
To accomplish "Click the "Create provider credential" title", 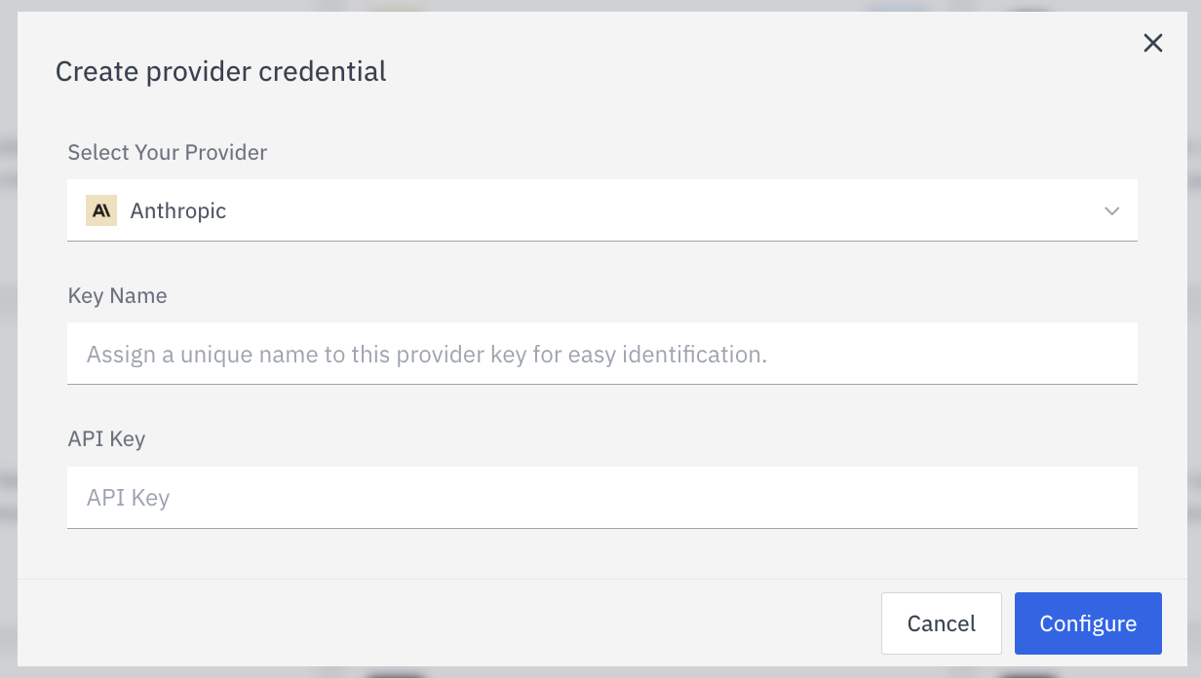I will [x=220, y=71].
